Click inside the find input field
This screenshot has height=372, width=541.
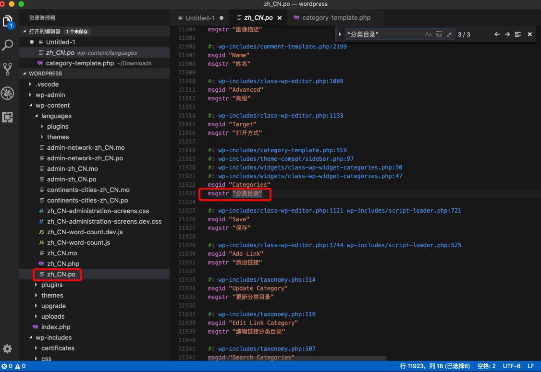(384, 35)
